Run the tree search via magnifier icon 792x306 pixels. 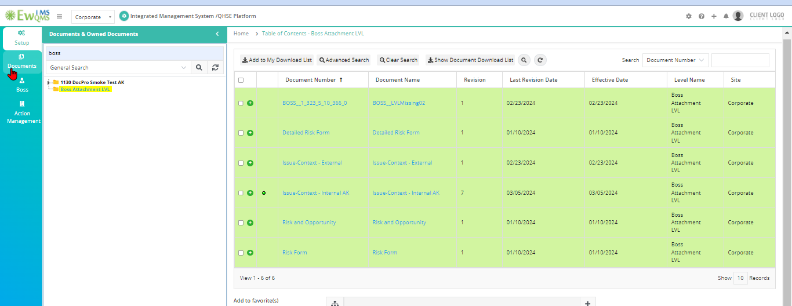tap(199, 67)
